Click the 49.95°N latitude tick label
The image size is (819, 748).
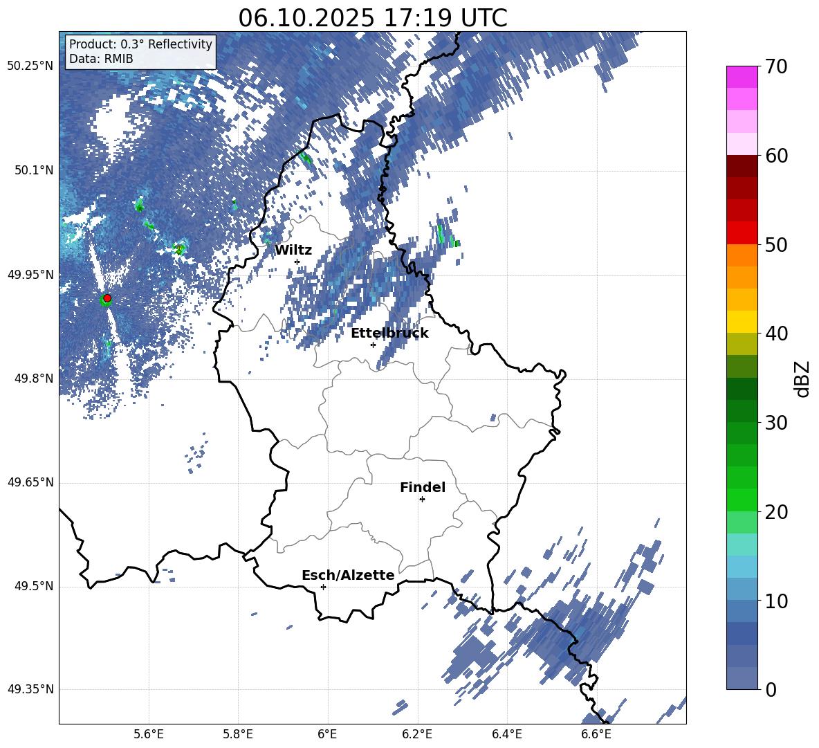pyautogui.click(x=30, y=274)
